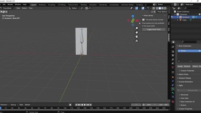Toggle auto keying record button
The height and width of the screenshot is (113, 201).
tap(70, 105)
